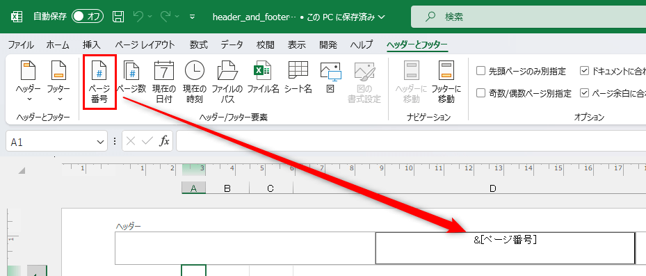This screenshot has width=646, height=276.
Task: Click the left header section box
Action: (x=245, y=248)
